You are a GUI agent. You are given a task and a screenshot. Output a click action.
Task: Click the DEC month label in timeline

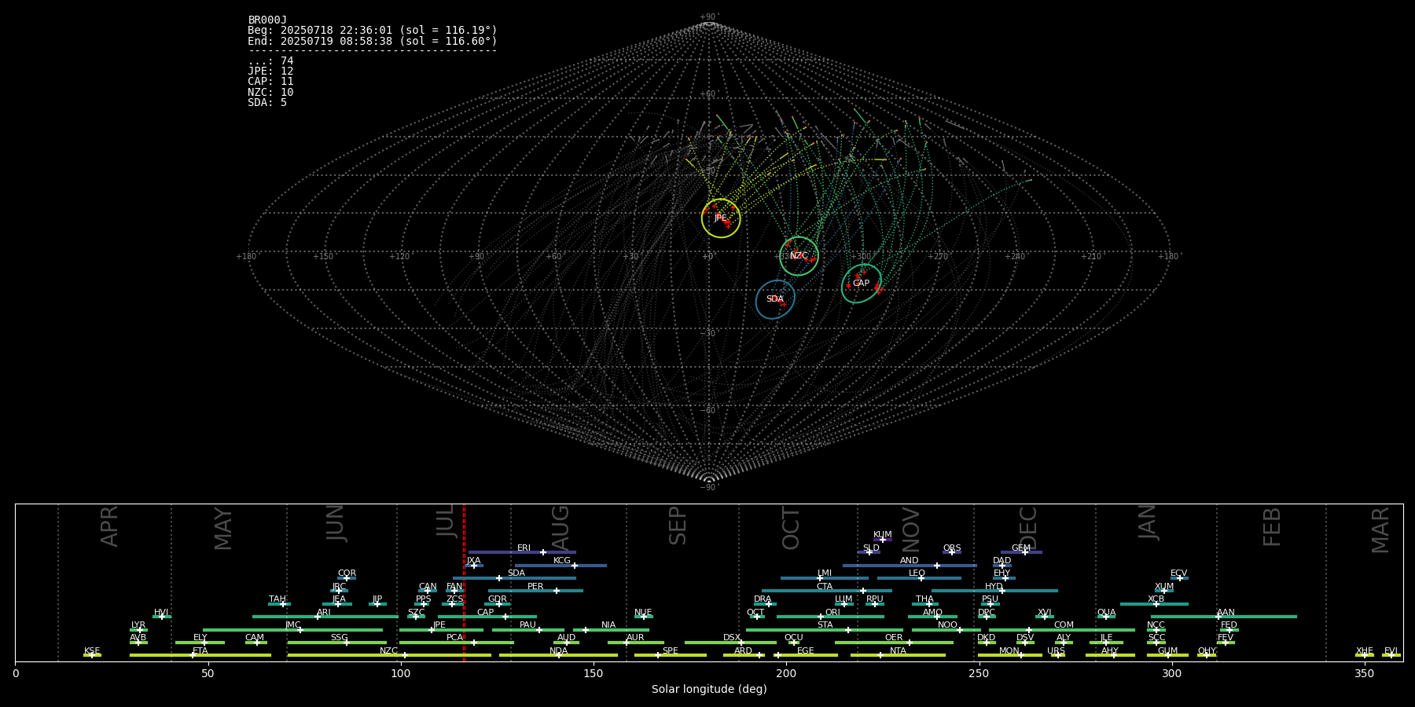point(1029,528)
